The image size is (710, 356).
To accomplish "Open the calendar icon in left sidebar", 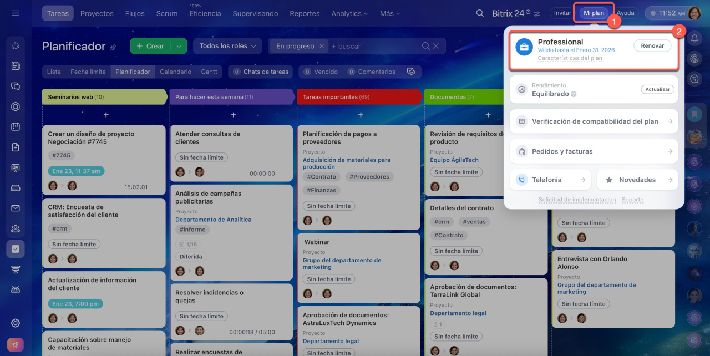I will (x=16, y=126).
